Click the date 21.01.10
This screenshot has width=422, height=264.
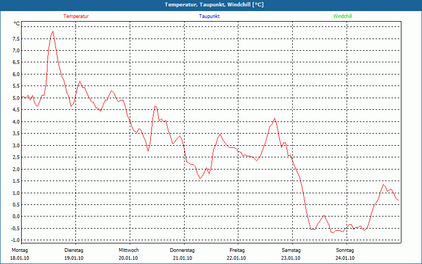(183, 258)
